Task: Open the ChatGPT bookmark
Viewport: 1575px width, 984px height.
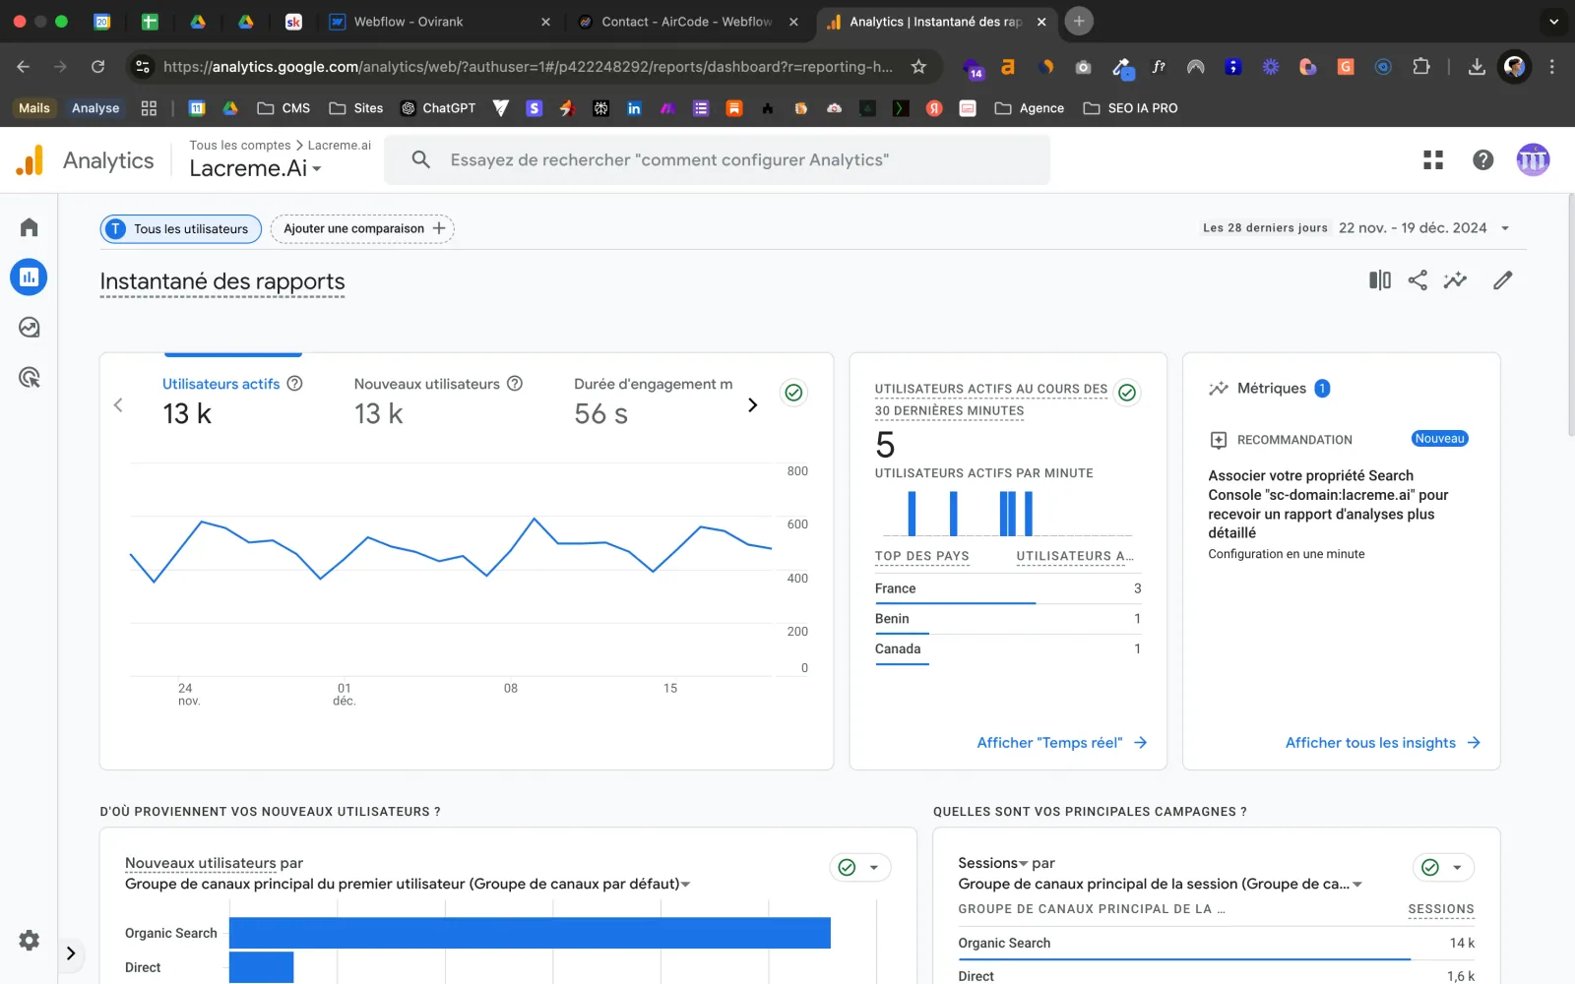Action: click(438, 108)
